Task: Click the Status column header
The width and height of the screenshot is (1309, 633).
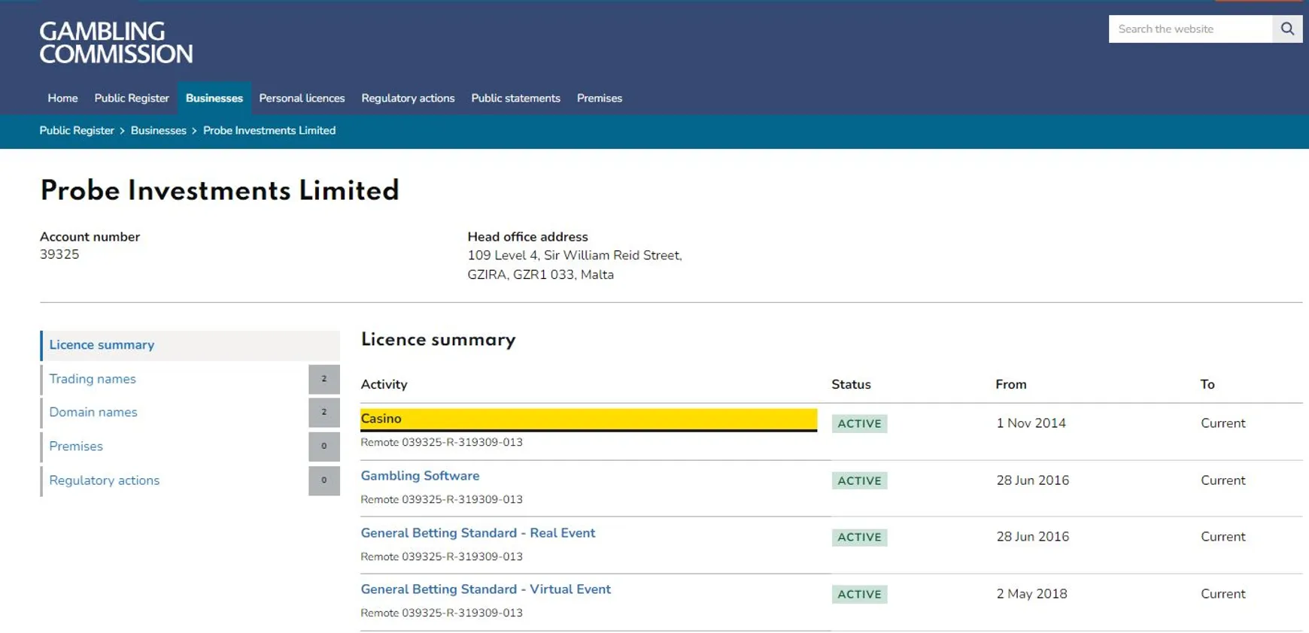Action: point(851,384)
